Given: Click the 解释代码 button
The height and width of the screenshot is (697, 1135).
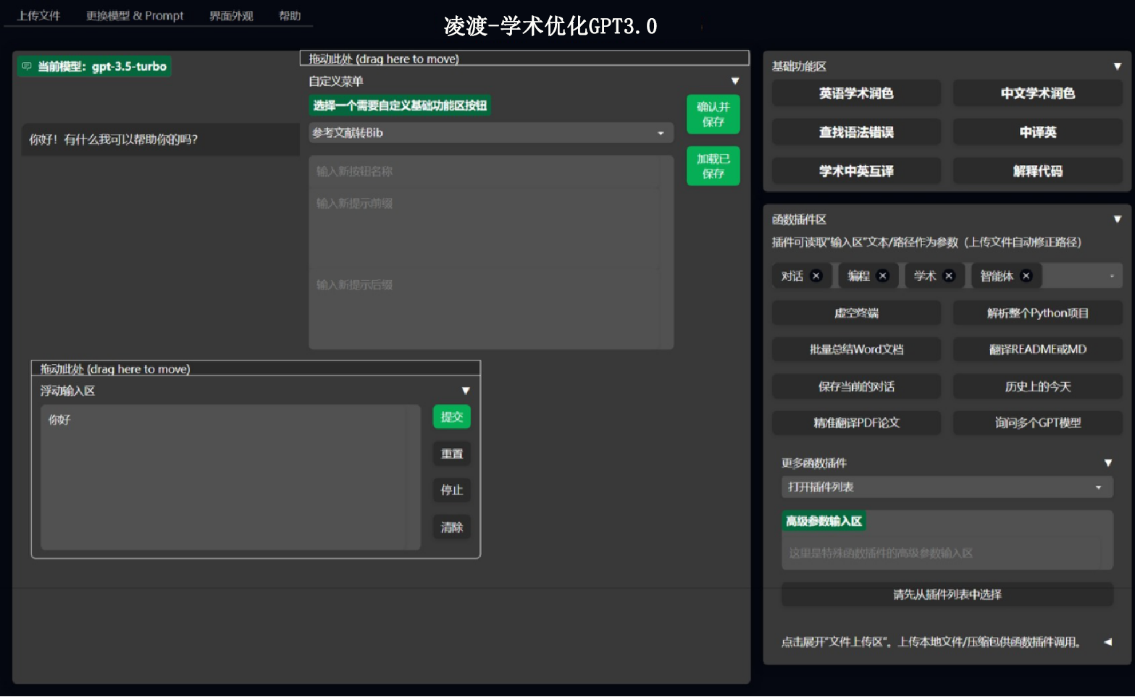Looking at the screenshot, I should pos(1037,172).
